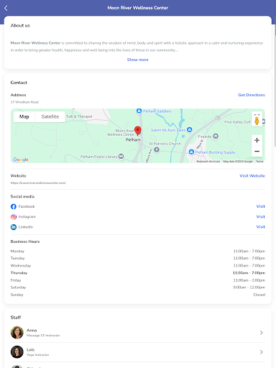The image size is (276, 368).
Task: Toggle the map fullscreen view button
Action: click(257, 115)
